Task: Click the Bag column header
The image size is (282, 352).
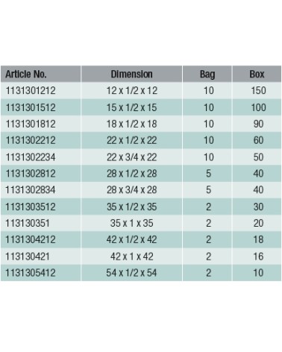Action: pyautogui.click(x=207, y=75)
